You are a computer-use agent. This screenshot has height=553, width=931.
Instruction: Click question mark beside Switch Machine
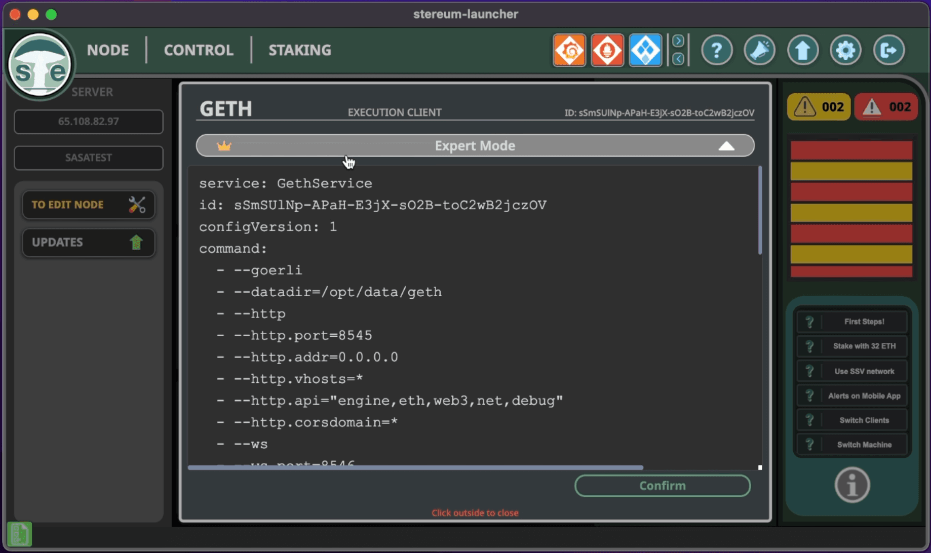pyautogui.click(x=809, y=445)
